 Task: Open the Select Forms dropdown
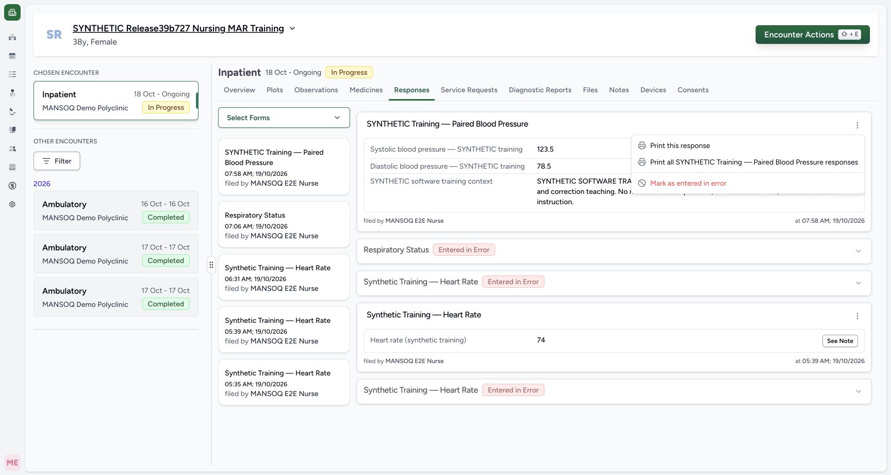(284, 118)
